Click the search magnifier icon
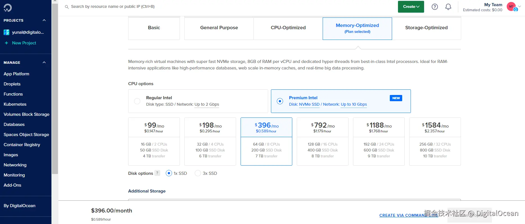The width and height of the screenshot is (525, 224). (x=67, y=7)
